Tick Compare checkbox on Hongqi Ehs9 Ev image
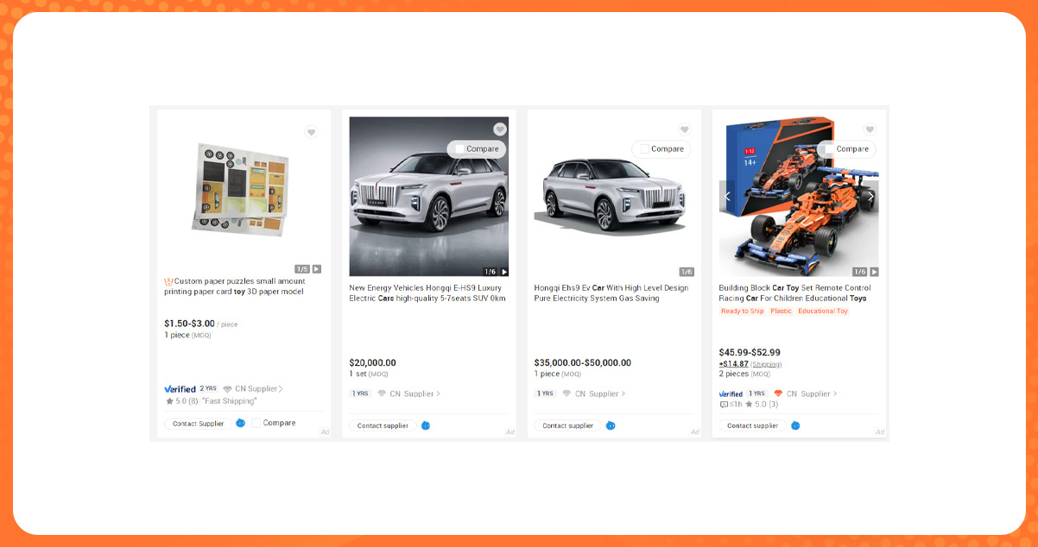This screenshot has height=547, width=1038. (x=644, y=148)
